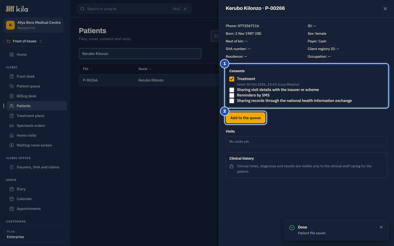
Task: Click Kerubo Kilonzo name cell in table
Action: point(151,80)
